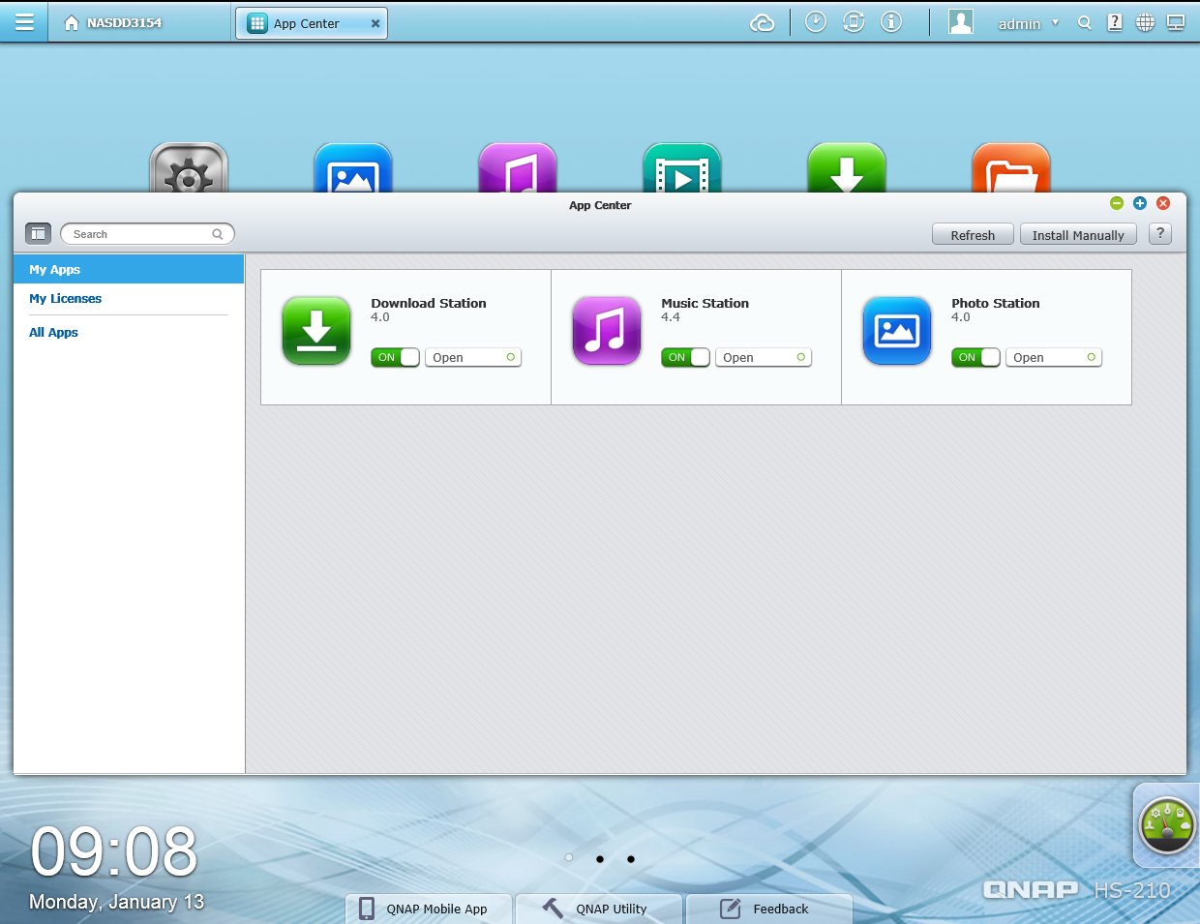This screenshot has height=924, width=1200.
Task: Click the App Center search field
Action: (147, 234)
